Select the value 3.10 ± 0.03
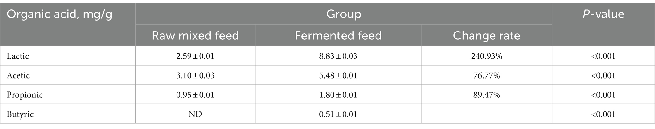This screenshot has height=129, width=655. click(x=195, y=75)
